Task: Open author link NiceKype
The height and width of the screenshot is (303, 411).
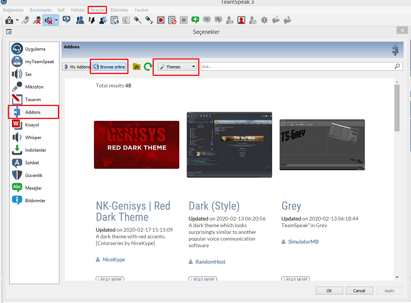Action: pyautogui.click(x=114, y=260)
